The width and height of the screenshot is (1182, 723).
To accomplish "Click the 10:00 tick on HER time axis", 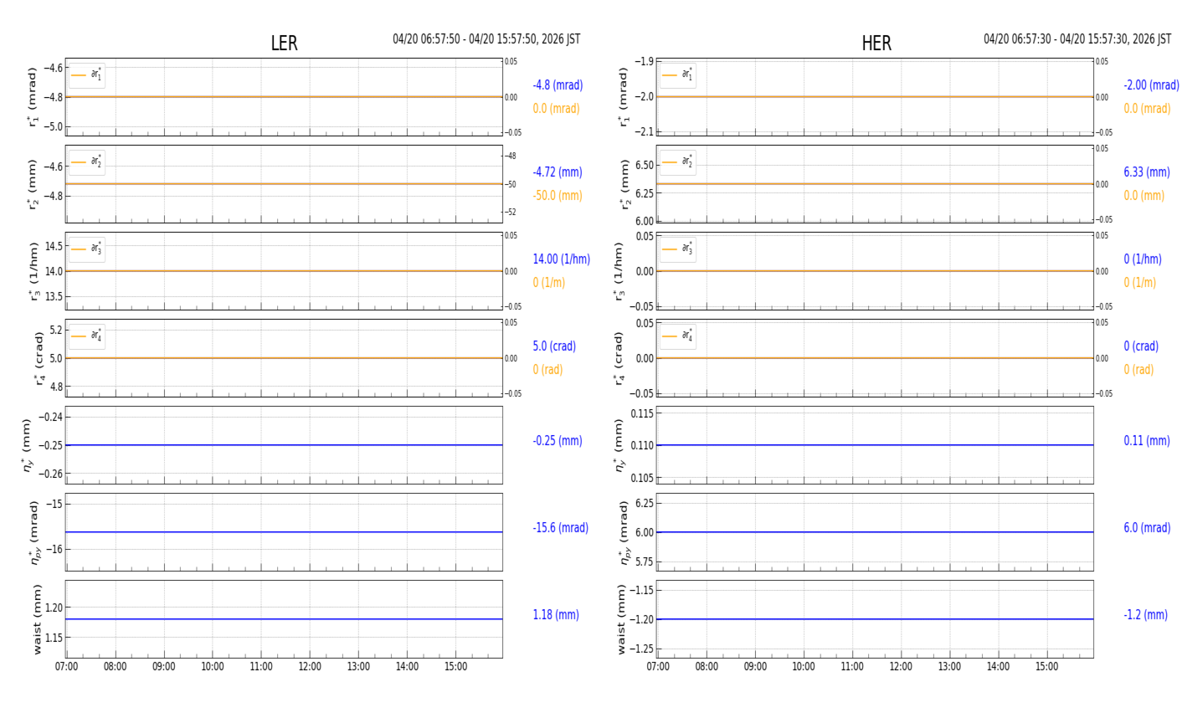I will 804,667.
